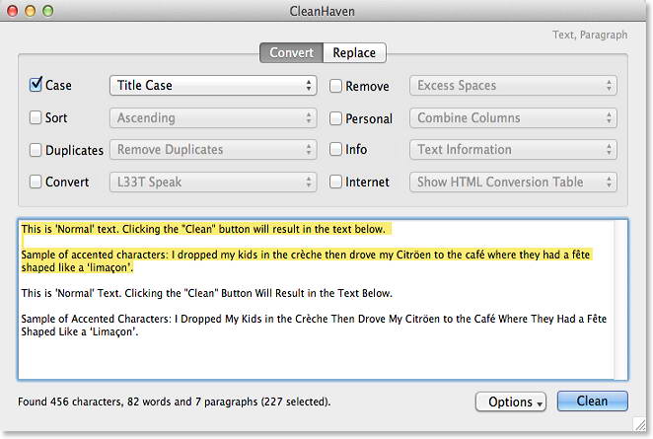Enable the Internet checkbox

335,182
